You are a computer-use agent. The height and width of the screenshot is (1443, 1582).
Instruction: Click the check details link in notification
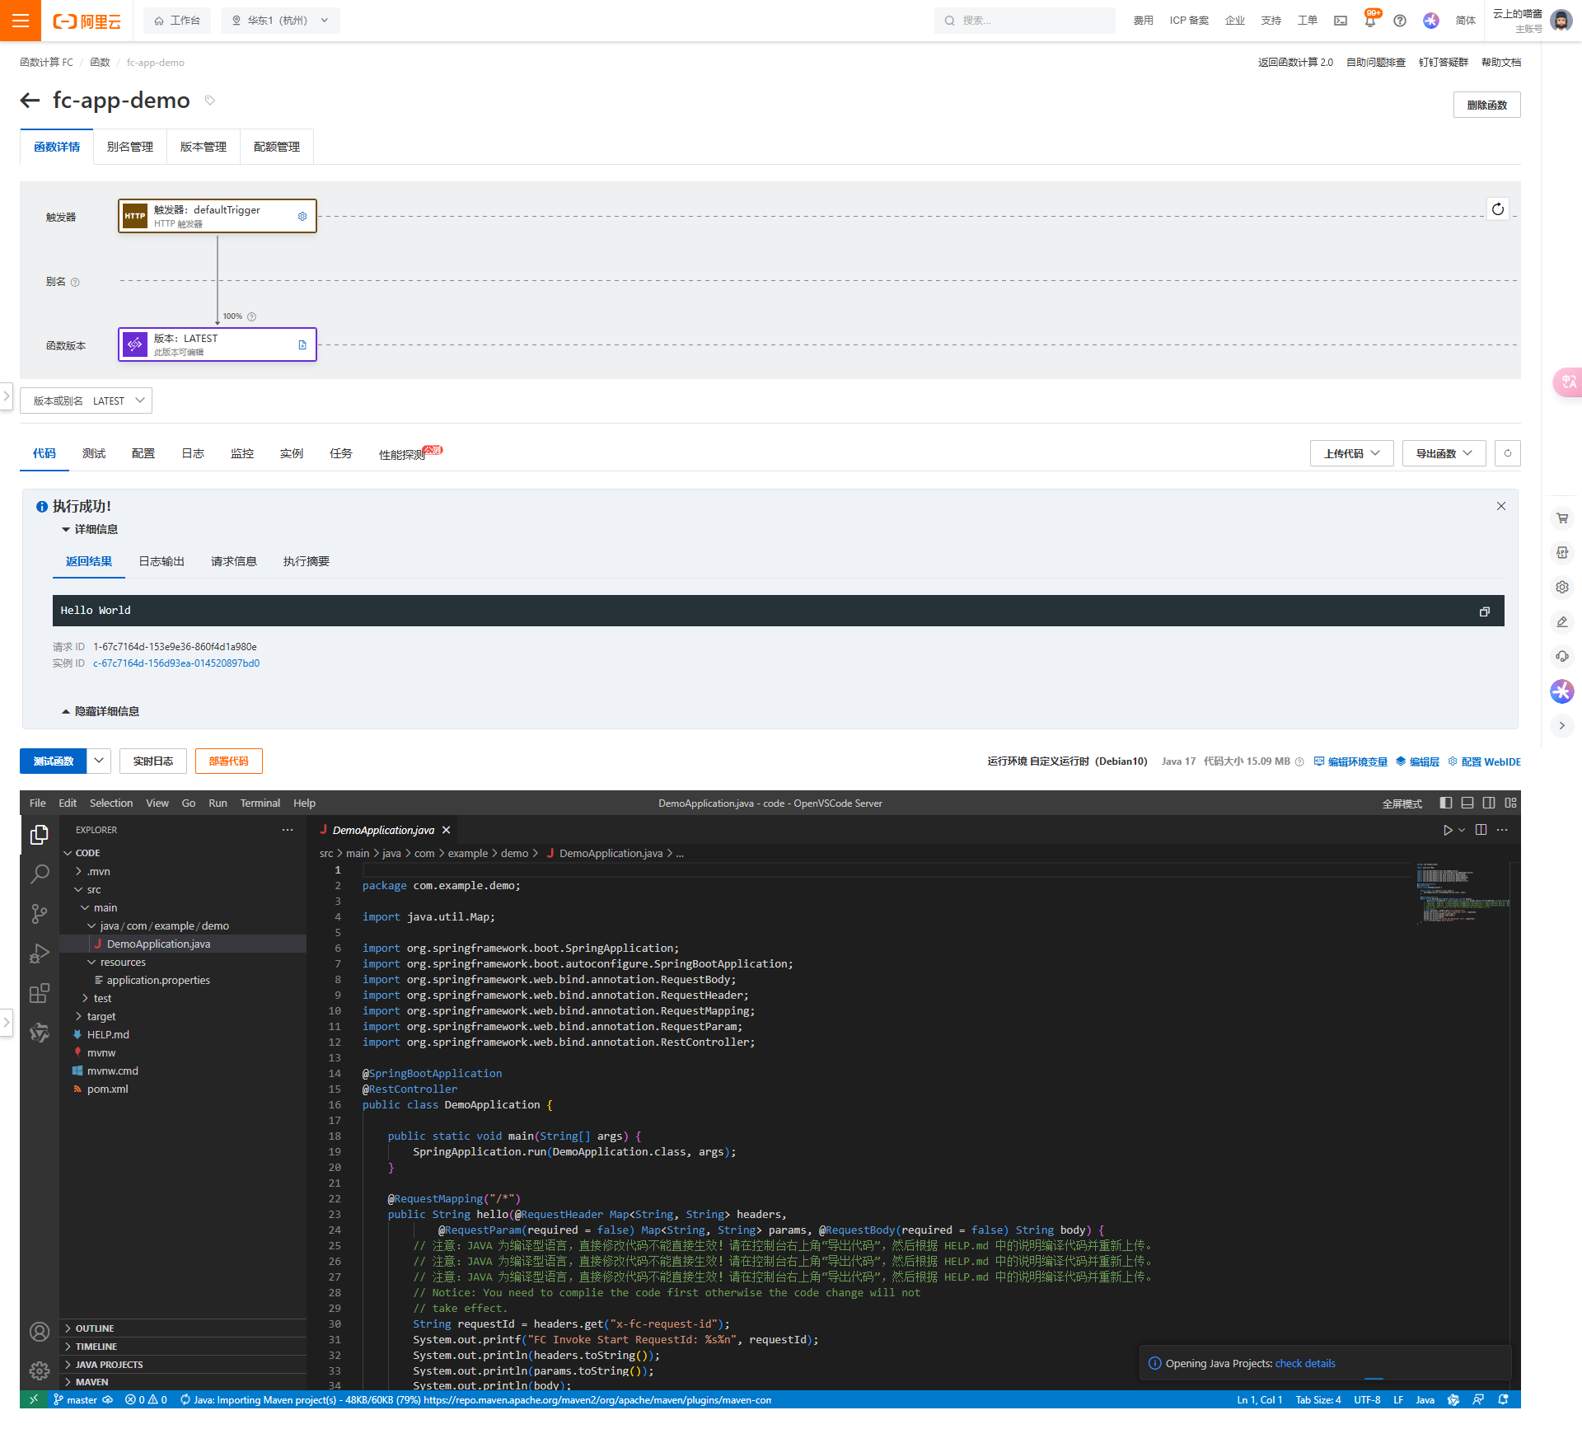[1305, 1363]
